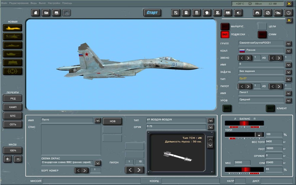This screenshot has width=296, height=185.
Task: Click the open mission folder icon
Action: tap(46, 13)
